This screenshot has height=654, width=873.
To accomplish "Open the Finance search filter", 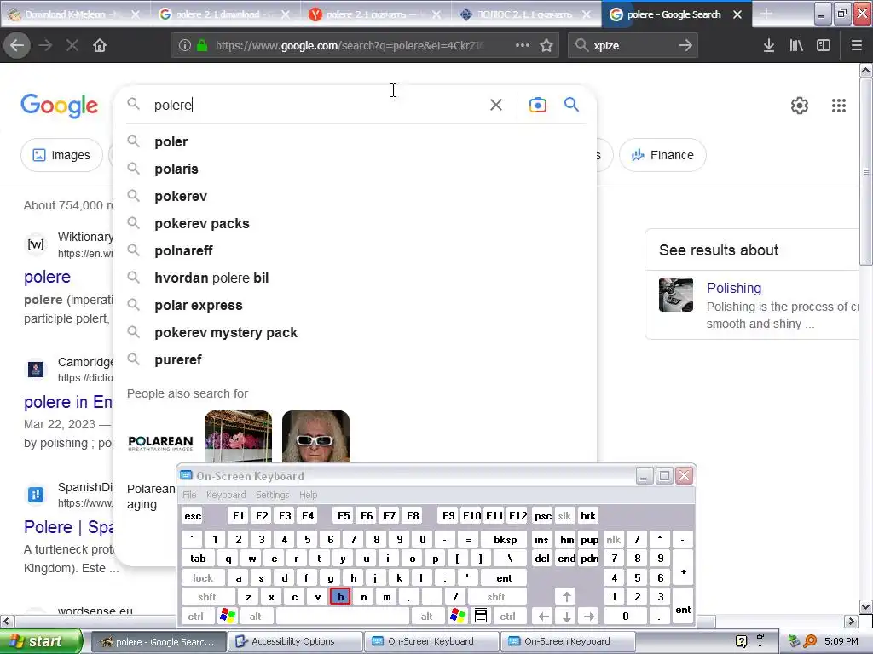I will 662,155.
